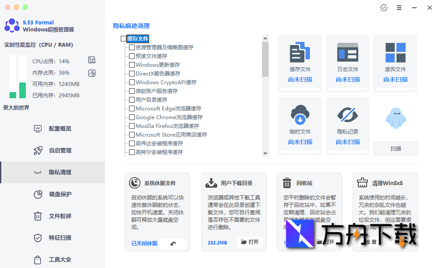
Task: Click the 废弃文件 blue squares icon
Action: 395,52
